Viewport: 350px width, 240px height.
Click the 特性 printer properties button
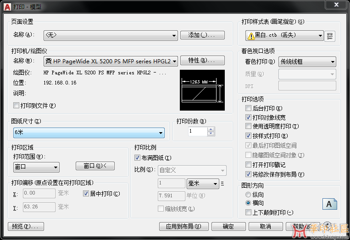pyautogui.click(x=202, y=60)
